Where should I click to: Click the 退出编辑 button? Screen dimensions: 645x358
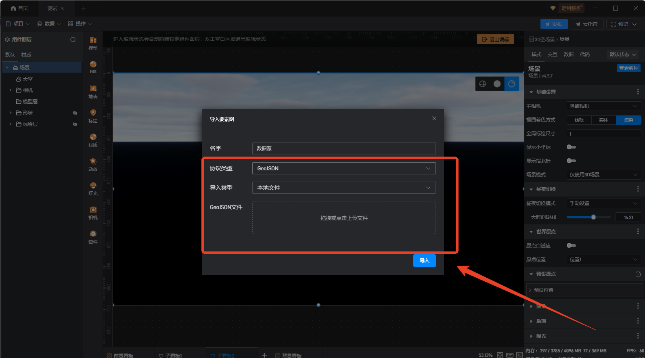(x=495, y=39)
